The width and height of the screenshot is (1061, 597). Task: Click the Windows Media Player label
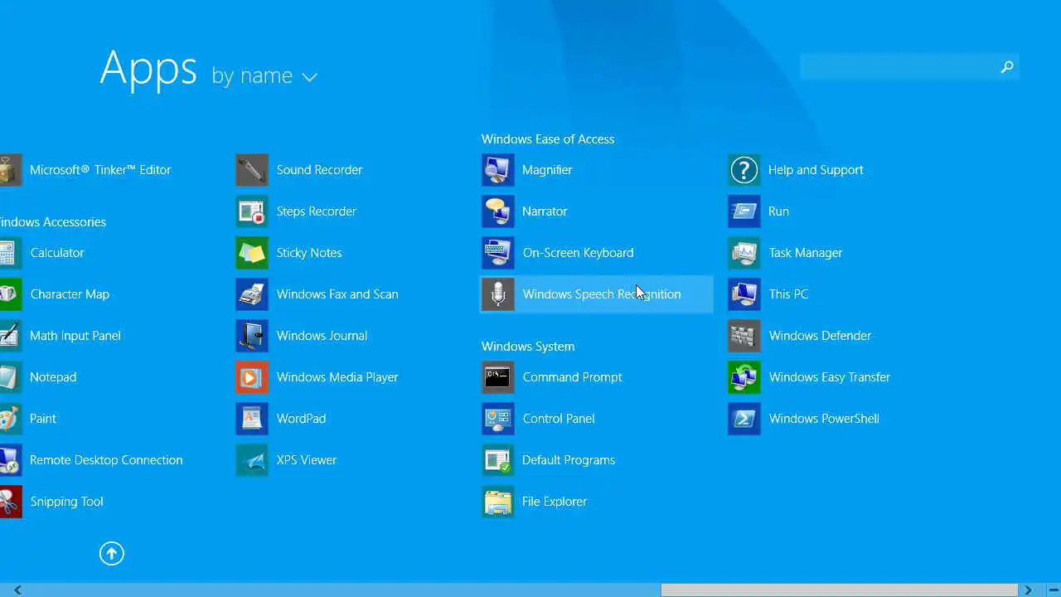click(x=337, y=377)
